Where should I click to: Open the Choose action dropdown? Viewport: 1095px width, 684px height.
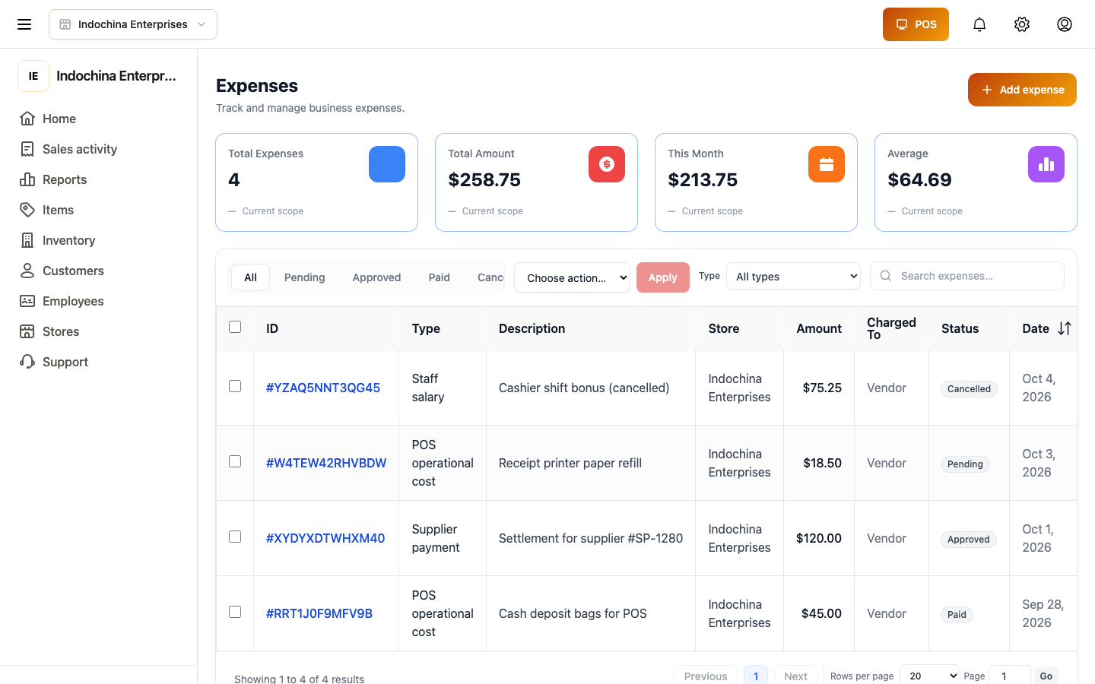[x=572, y=277]
